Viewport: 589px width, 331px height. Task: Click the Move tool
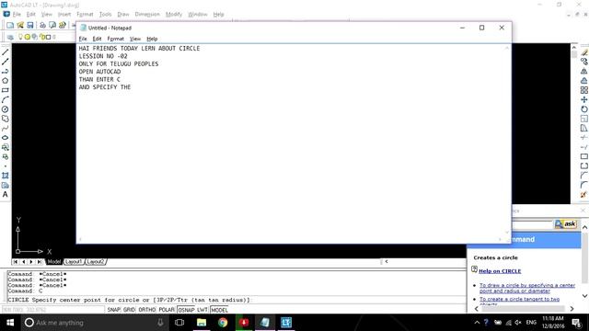584,100
